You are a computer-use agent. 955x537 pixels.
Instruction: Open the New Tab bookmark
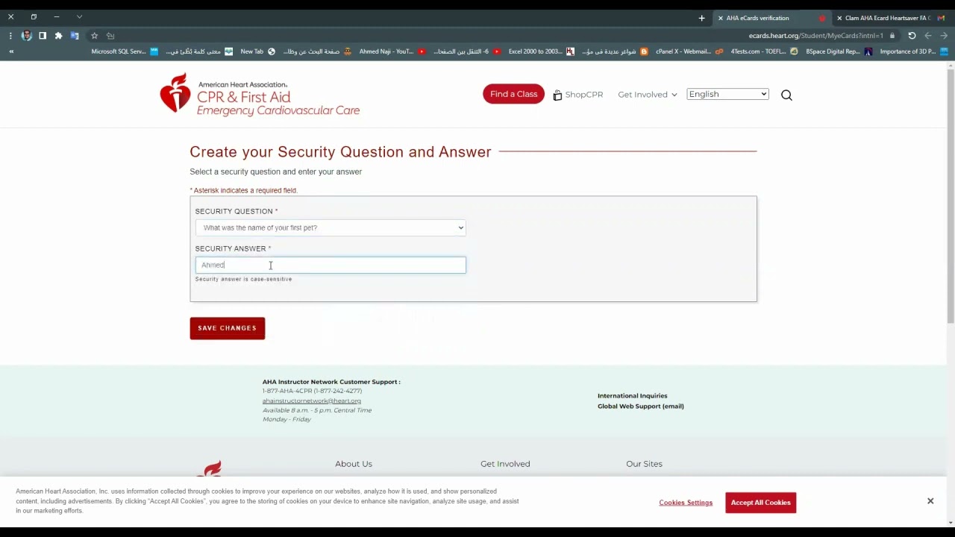[x=258, y=51]
